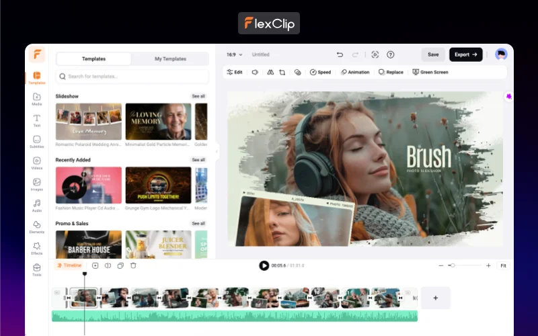
Task: Click the flip mirror icon in toolbar
Action: click(x=270, y=72)
